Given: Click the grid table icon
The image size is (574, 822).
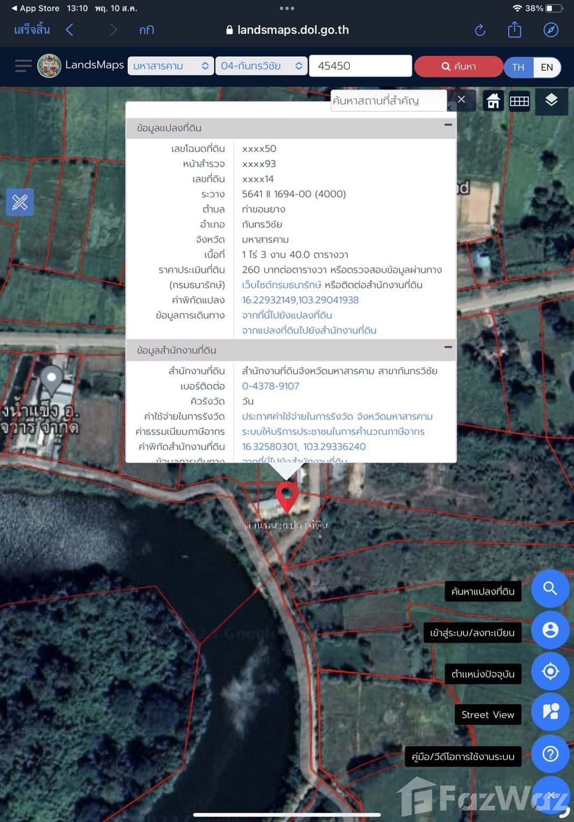Looking at the screenshot, I should coord(519,101).
